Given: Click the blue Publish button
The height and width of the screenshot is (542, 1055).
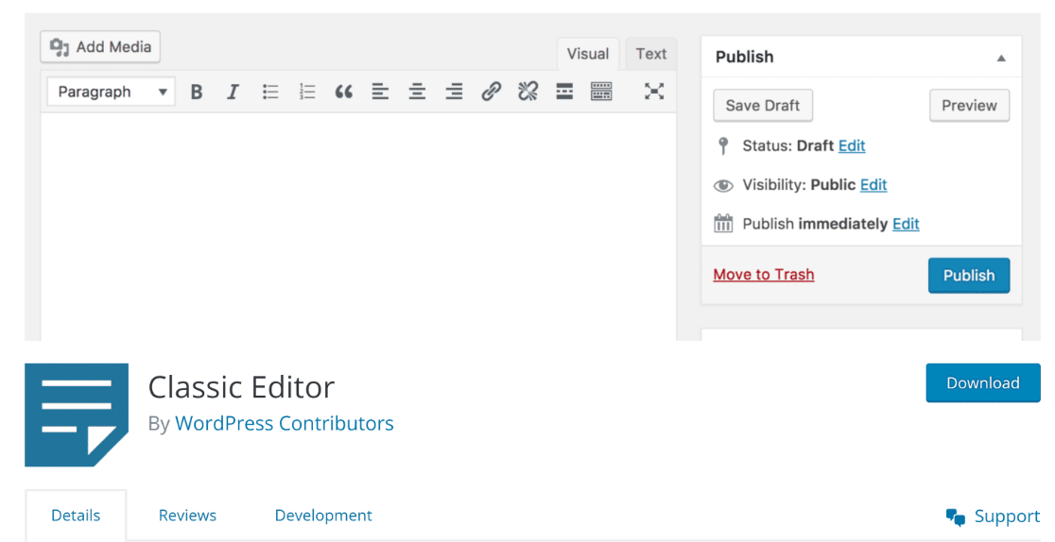Looking at the screenshot, I should point(969,275).
